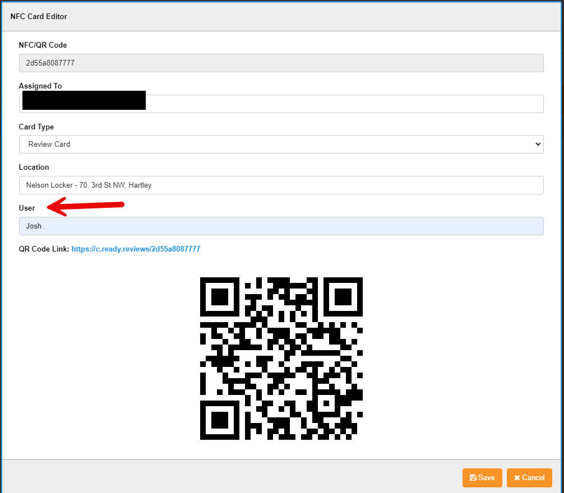The image size is (564, 493).
Task: Click the NFC/QR Code label
Action: (x=43, y=45)
